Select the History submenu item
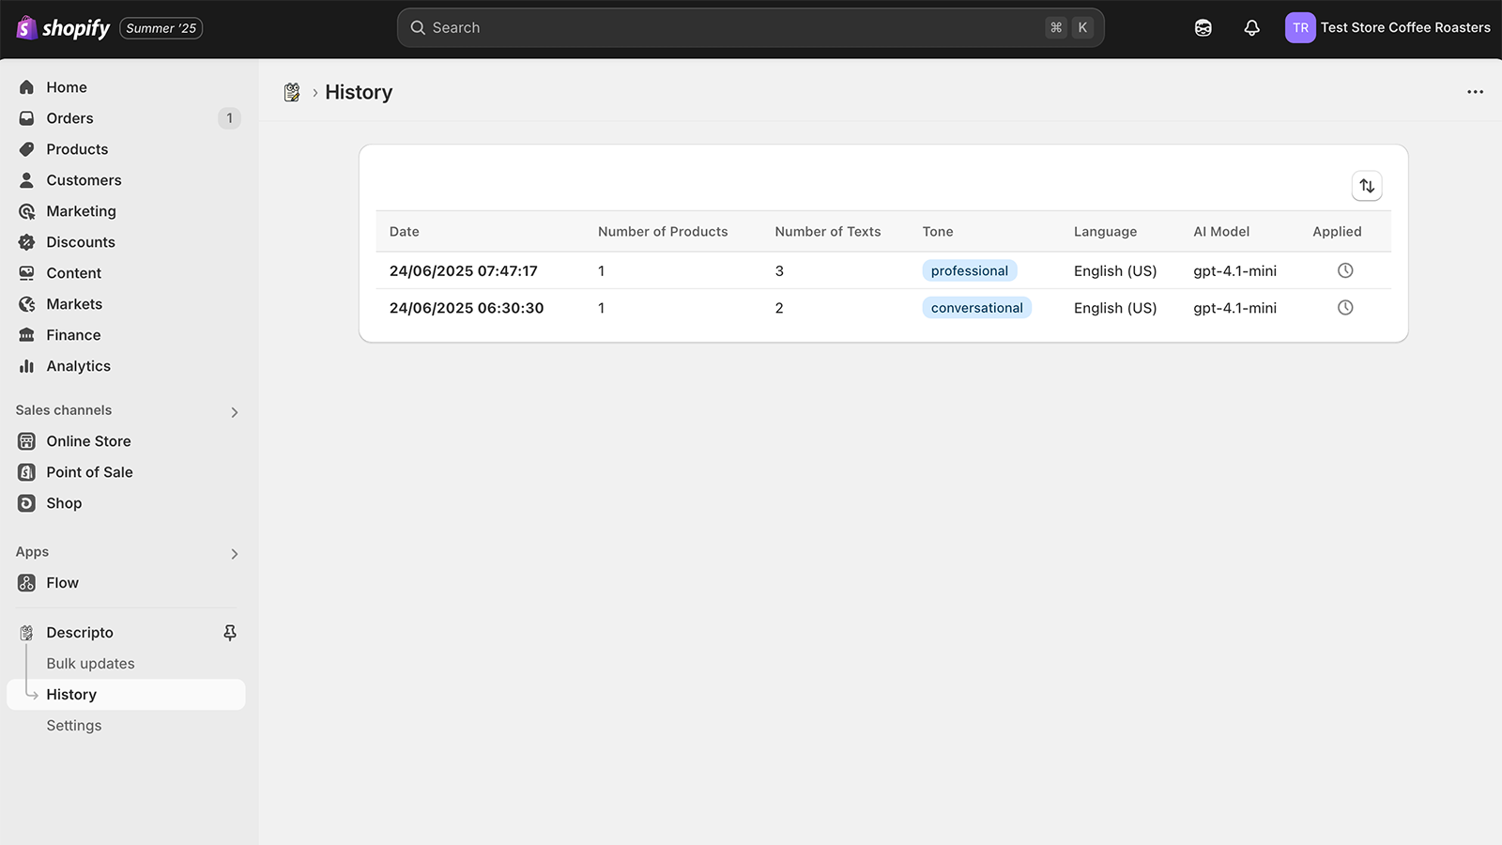The width and height of the screenshot is (1502, 845). point(126,695)
